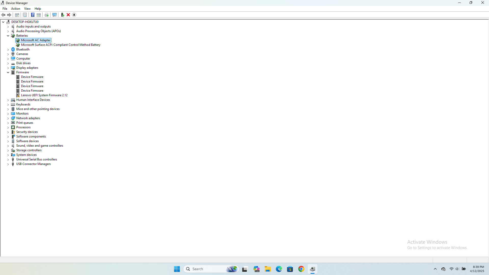Toggle the Show/Hide Action Pane toolbar icon
489x275 pixels.
coord(39,15)
